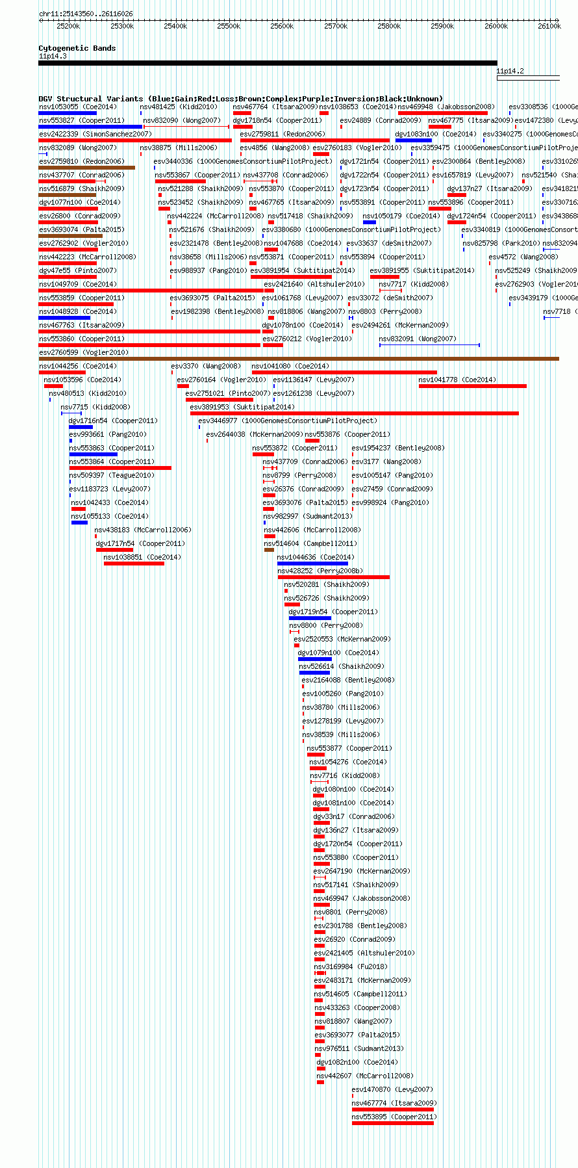Select variant nsv7717 (Kidd2008)
This screenshot has height=1168, width=578.
414,284
